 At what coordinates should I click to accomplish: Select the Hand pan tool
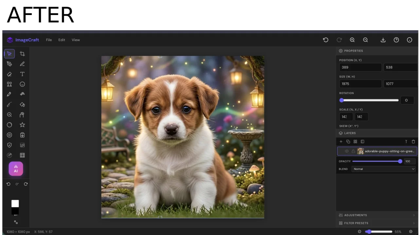point(22,115)
